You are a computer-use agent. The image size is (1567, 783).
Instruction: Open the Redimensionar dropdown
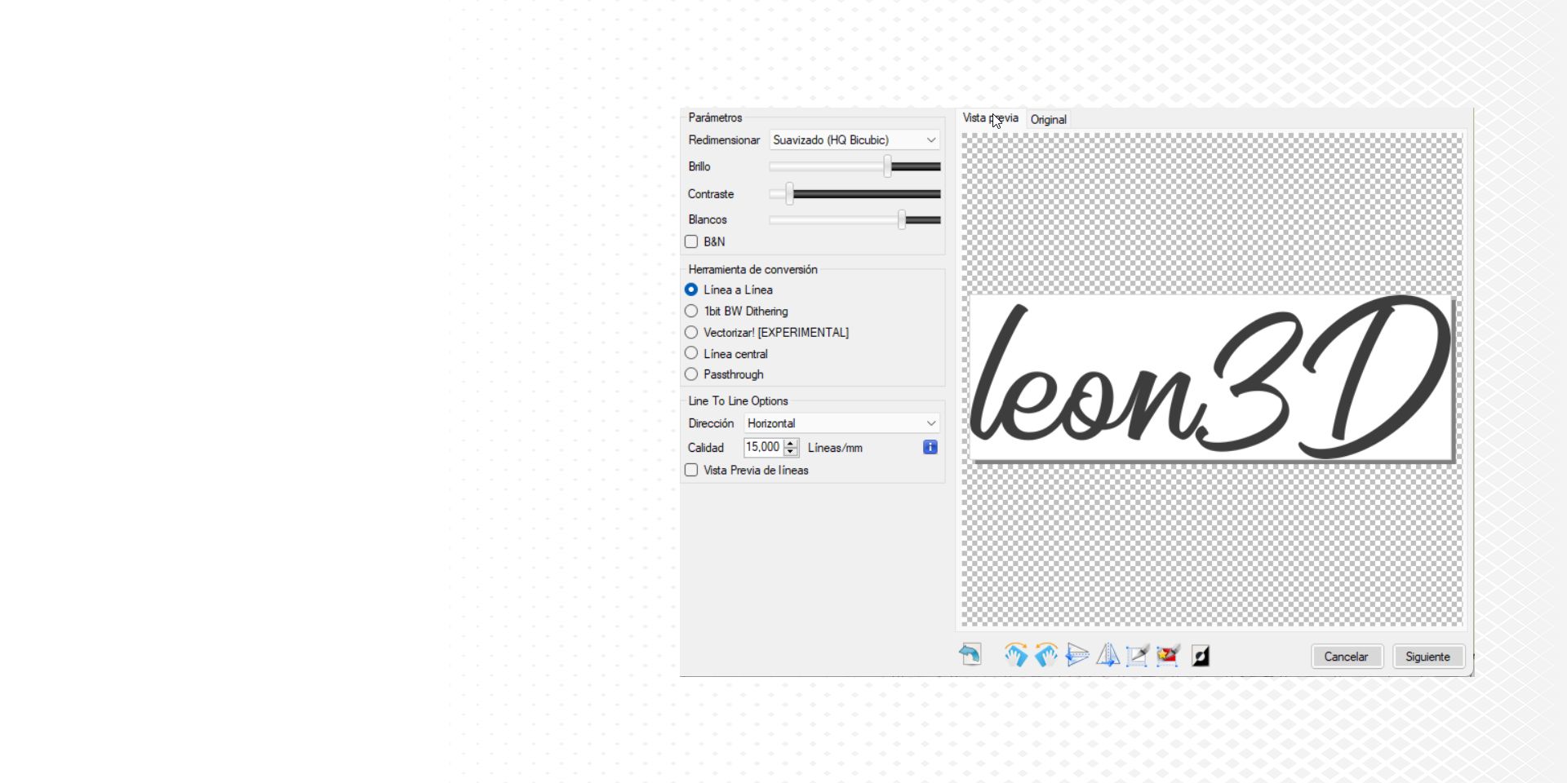point(855,140)
